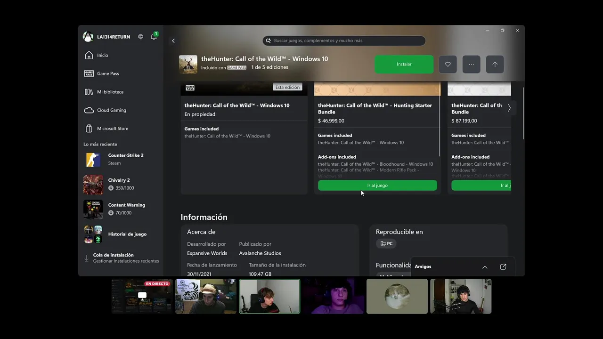
Task: Click the Game Pass badge icon
Action: pyautogui.click(x=89, y=73)
